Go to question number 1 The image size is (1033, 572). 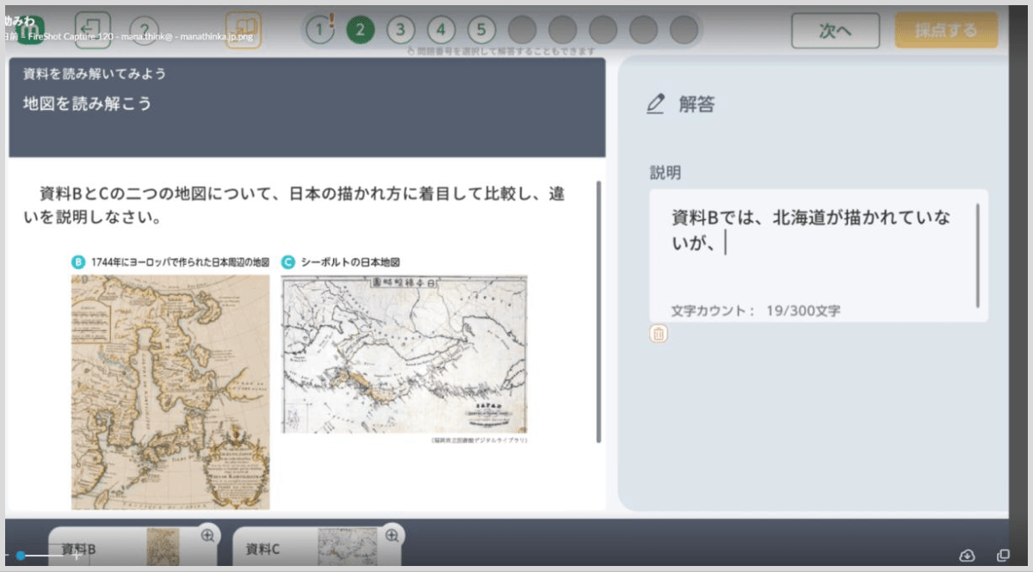pos(320,31)
